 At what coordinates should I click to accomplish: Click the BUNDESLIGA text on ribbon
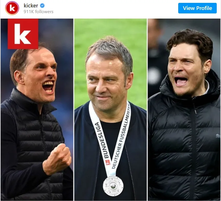tap(101, 140)
